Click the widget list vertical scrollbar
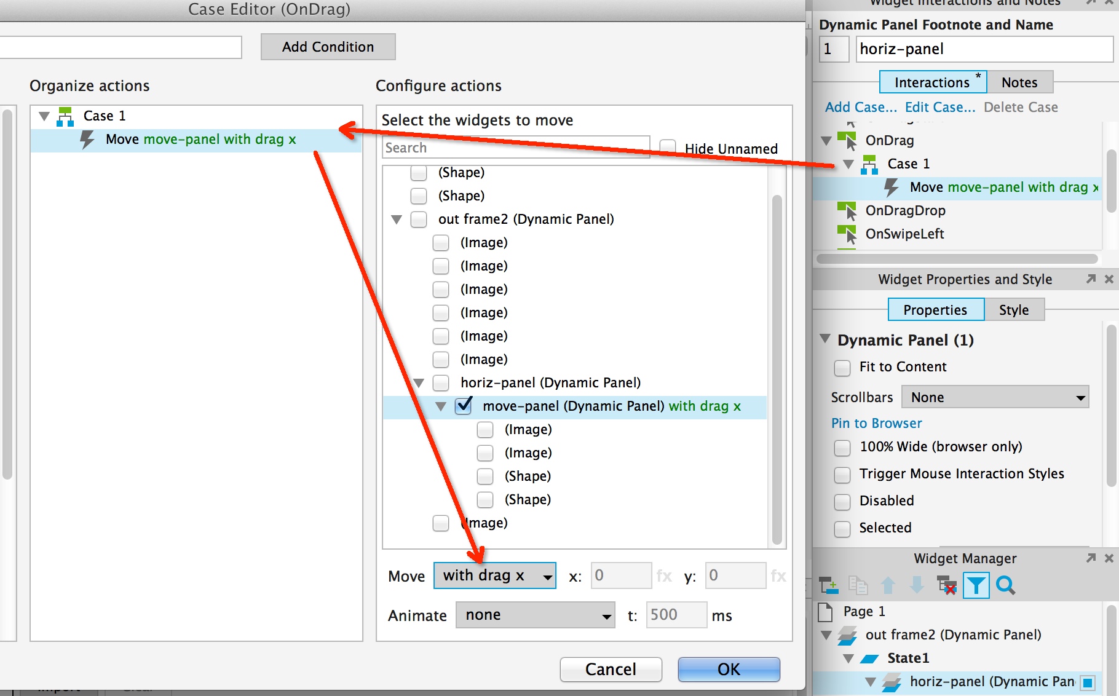This screenshot has width=1119, height=696. click(x=777, y=369)
